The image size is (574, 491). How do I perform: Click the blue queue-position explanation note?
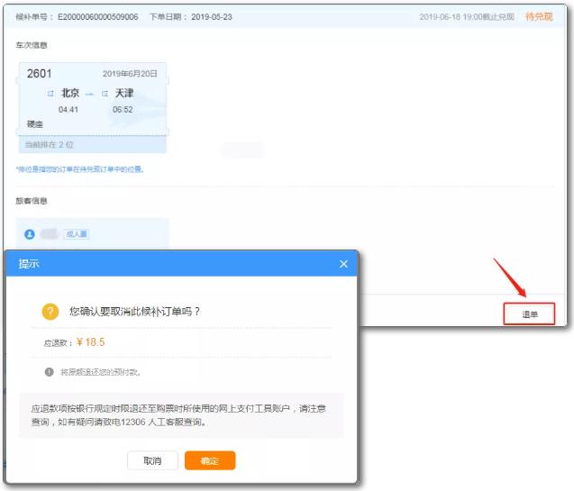point(80,169)
